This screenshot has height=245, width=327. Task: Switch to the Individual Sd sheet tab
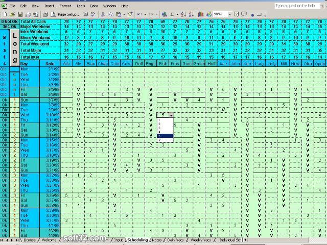[x=229, y=240]
